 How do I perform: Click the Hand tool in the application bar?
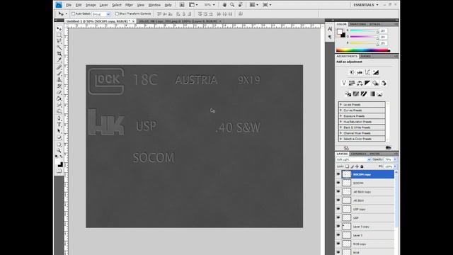click(224, 5)
